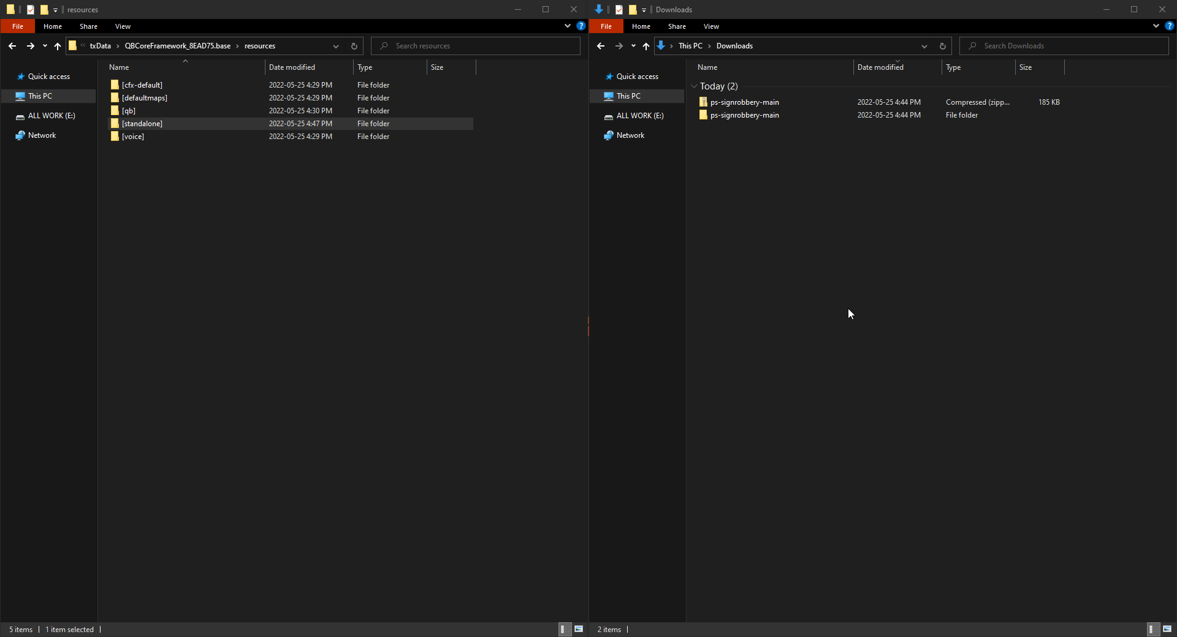Open Share tab in resources window
Viewport: 1177px width, 637px height.
click(88, 26)
